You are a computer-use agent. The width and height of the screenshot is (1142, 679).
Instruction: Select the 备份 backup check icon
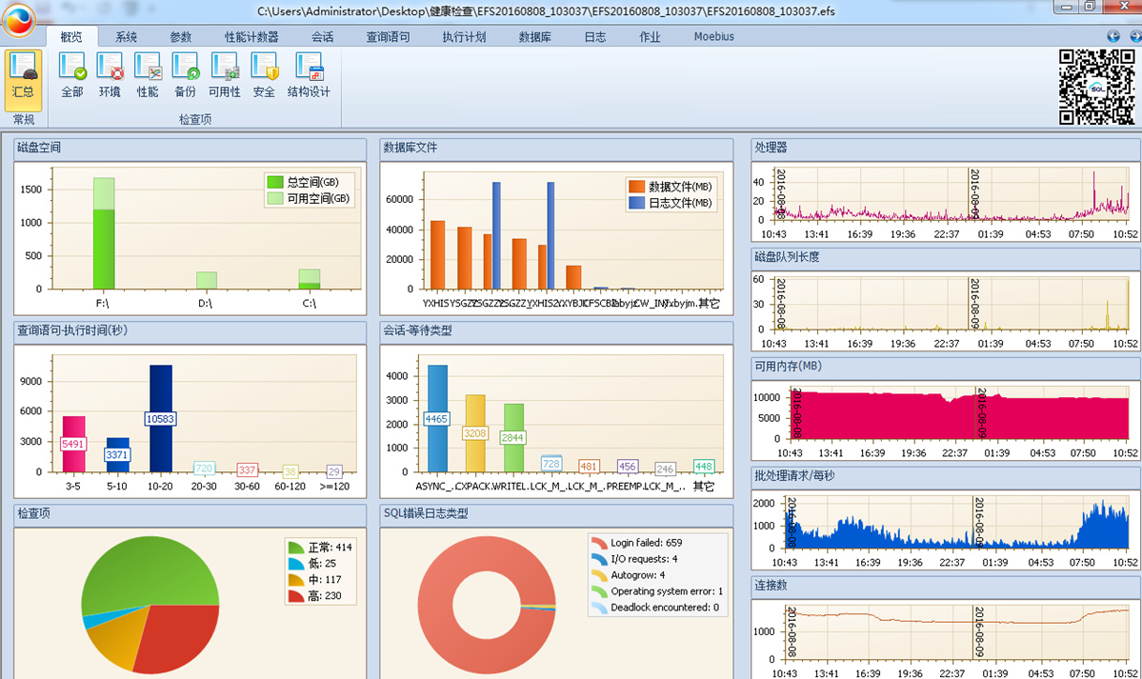(x=186, y=76)
